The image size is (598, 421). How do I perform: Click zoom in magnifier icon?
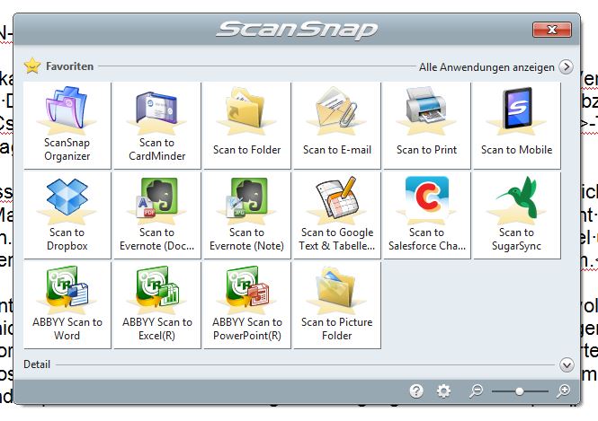pyautogui.click(x=563, y=390)
